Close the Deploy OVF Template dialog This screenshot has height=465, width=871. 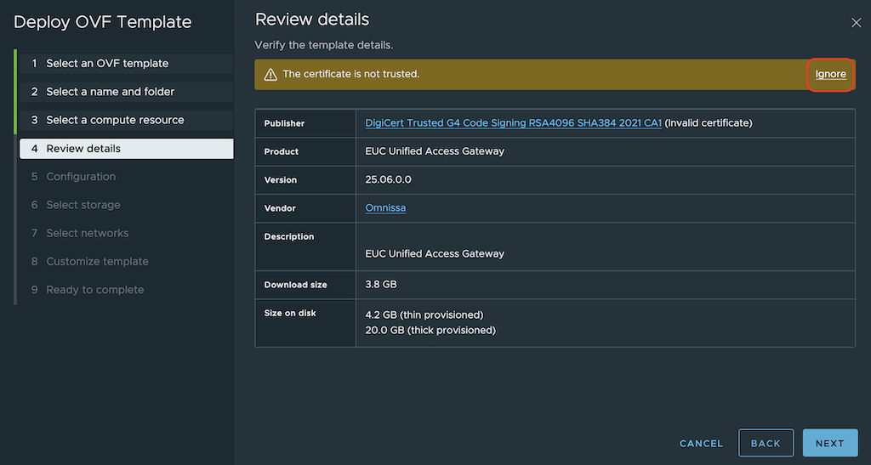856,23
